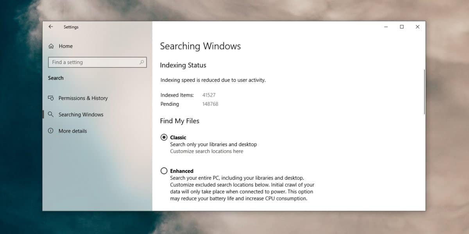
Task: Click the Home house icon
Action: (x=51, y=46)
